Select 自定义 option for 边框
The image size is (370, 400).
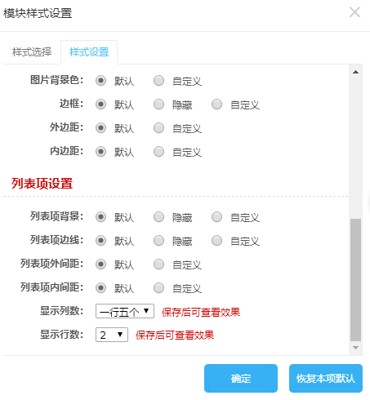tap(216, 104)
